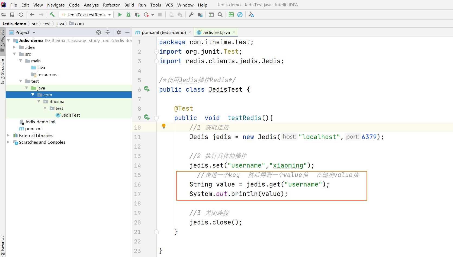Select Jedis-demo.iml file in tree
This screenshot has height=257, width=453.
[40, 122]
